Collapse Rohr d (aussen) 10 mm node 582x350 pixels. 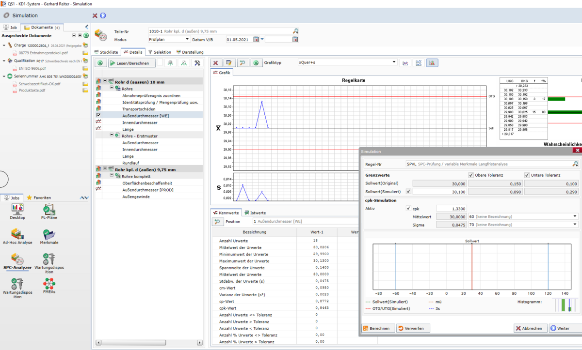coord(105,81)
